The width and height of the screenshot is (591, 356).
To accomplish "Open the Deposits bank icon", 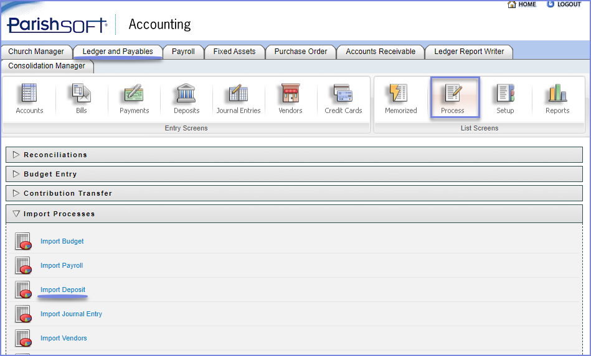I will coord(186,93).
